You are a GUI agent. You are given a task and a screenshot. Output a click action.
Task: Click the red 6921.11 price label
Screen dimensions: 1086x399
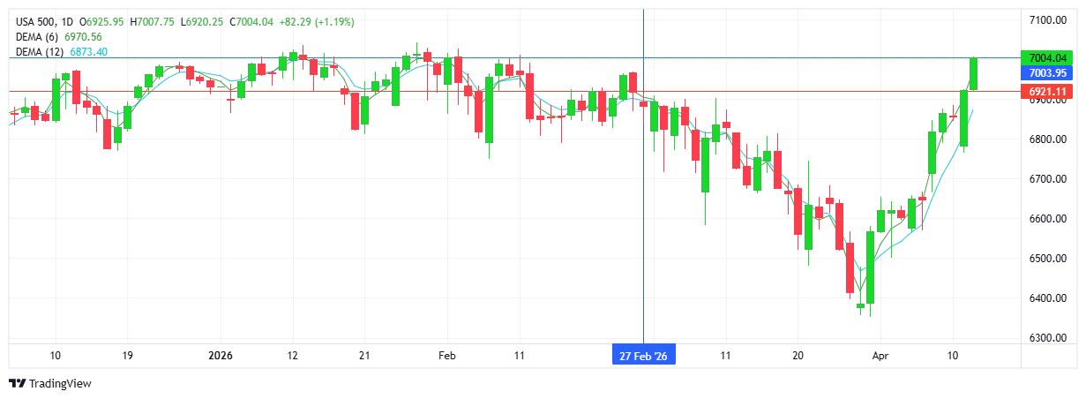click(1049, 91)
